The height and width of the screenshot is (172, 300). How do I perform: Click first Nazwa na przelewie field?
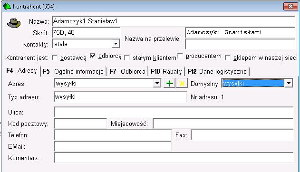[x=240, y=33]
